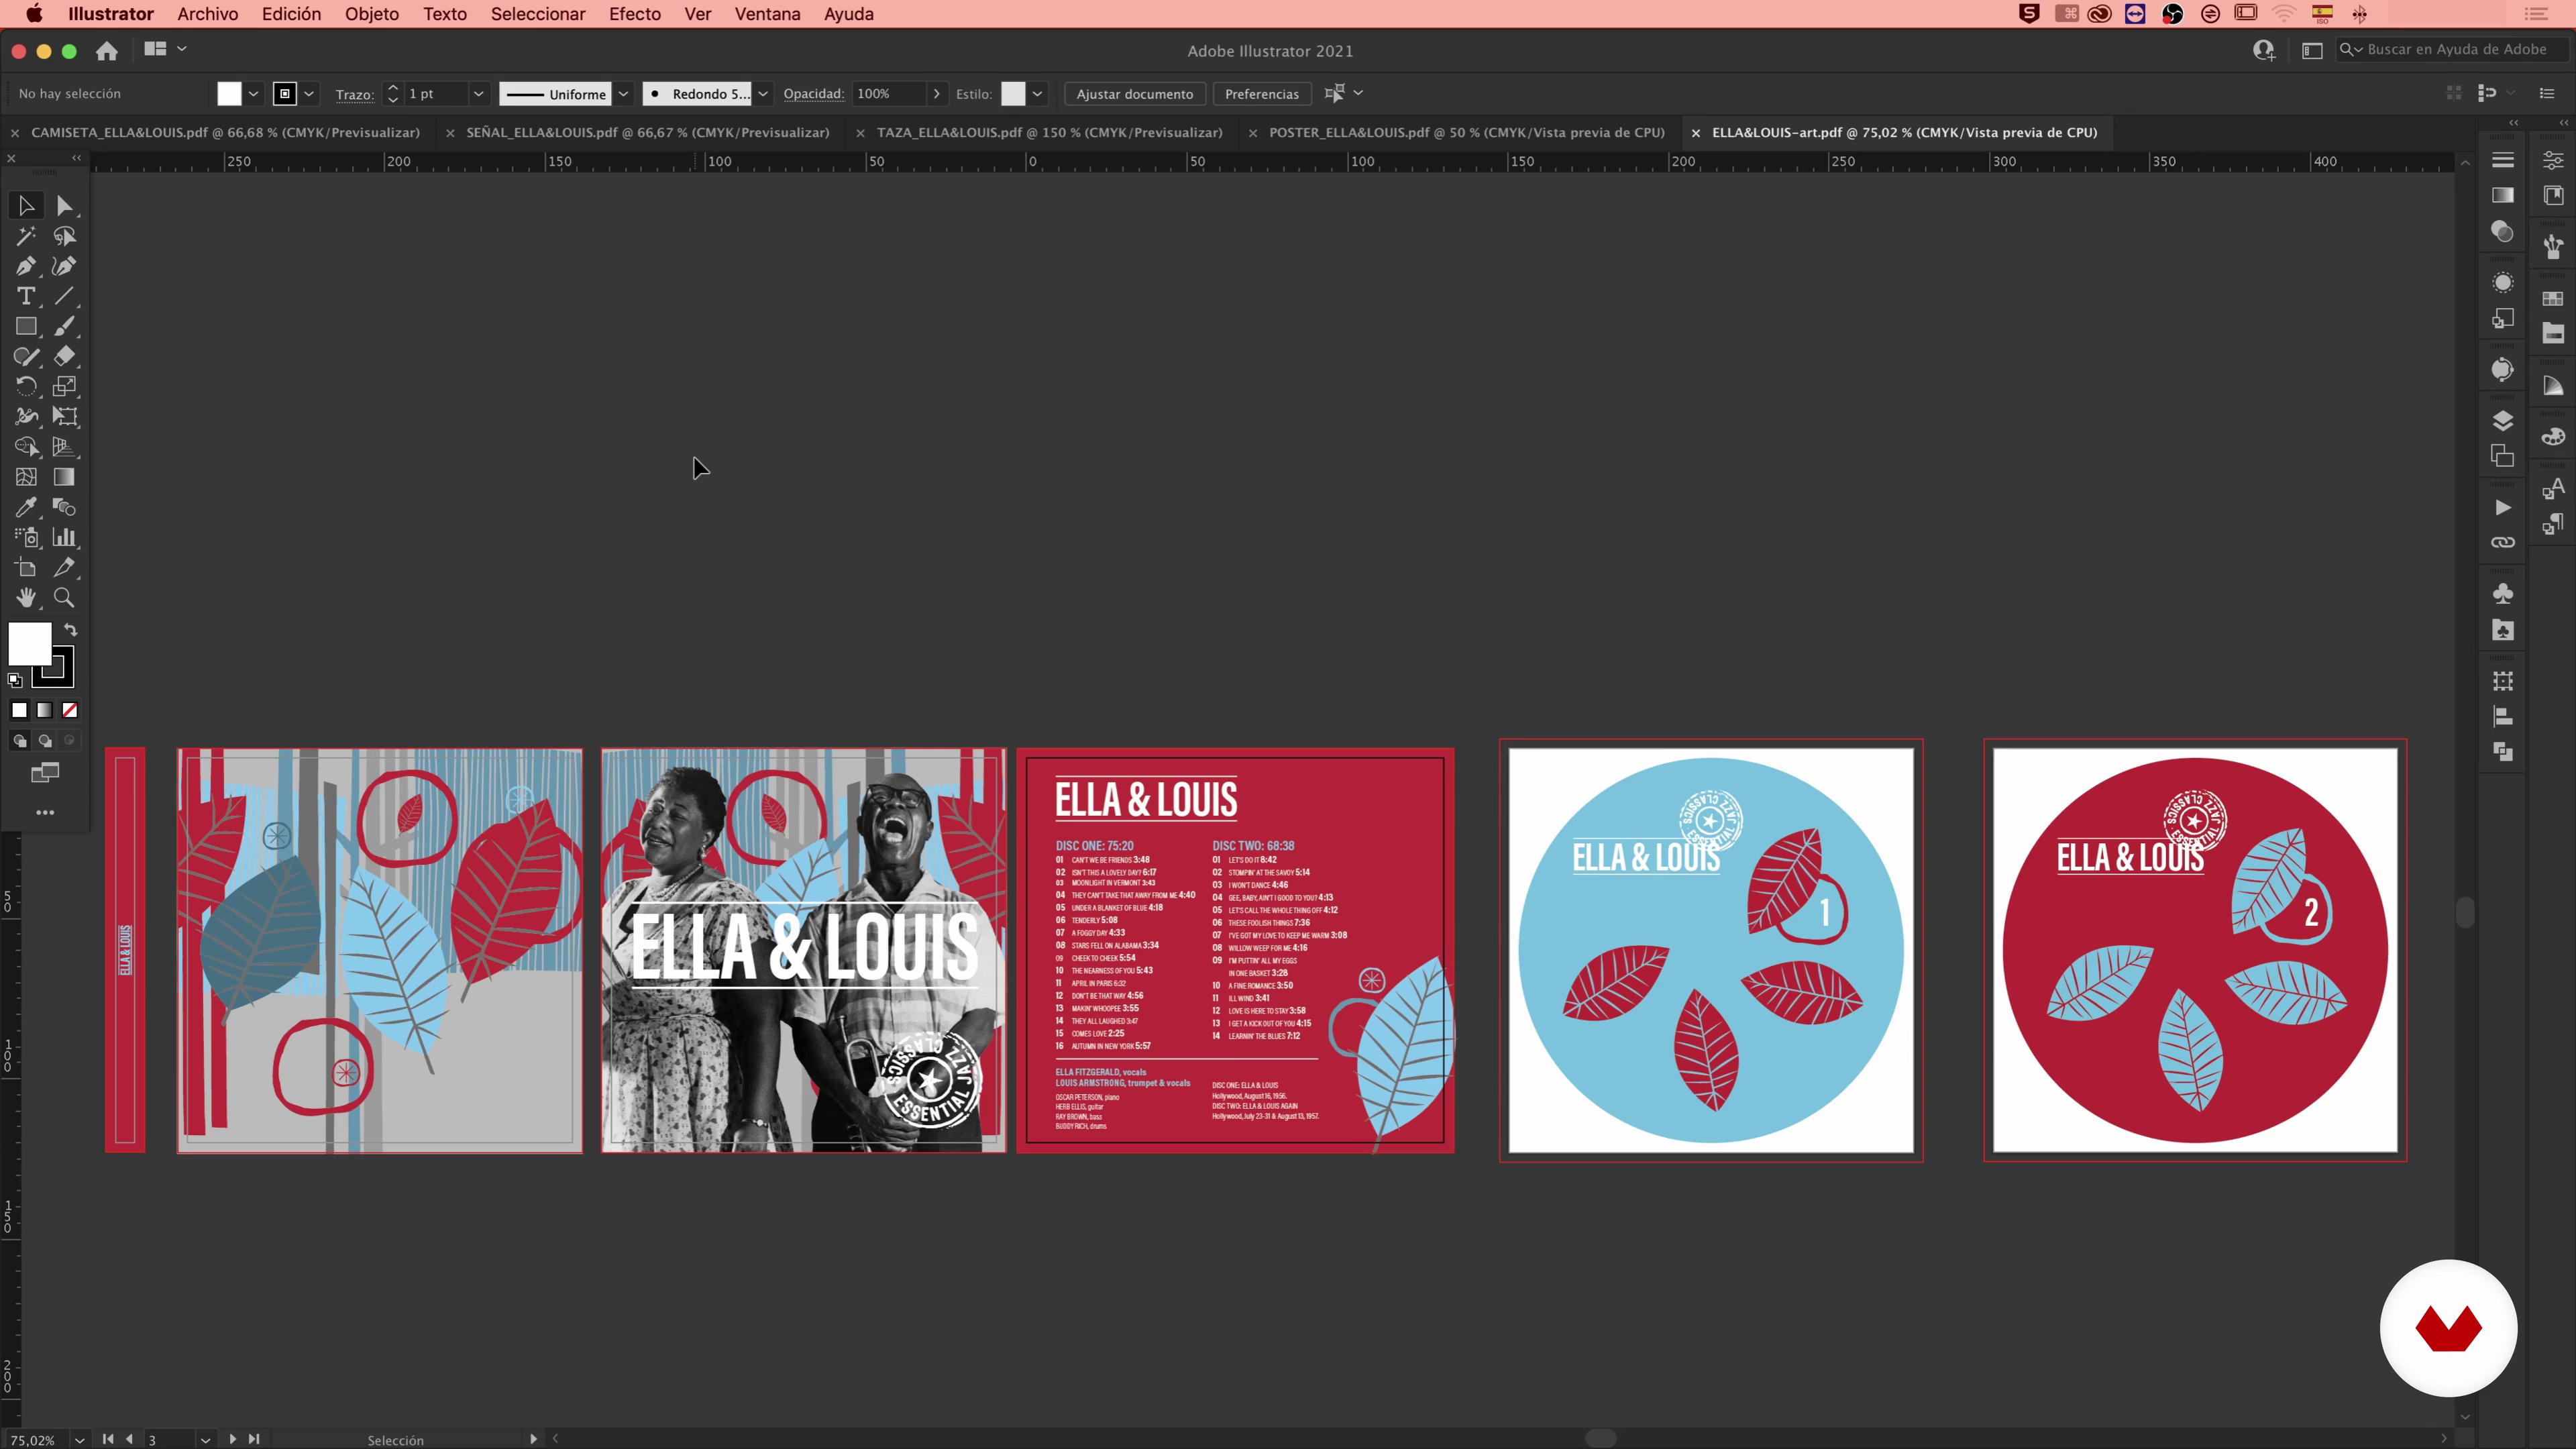Enable Draw Normal mode
The width and height of the screenshot is (2576, 1449).
coord(19,741)
